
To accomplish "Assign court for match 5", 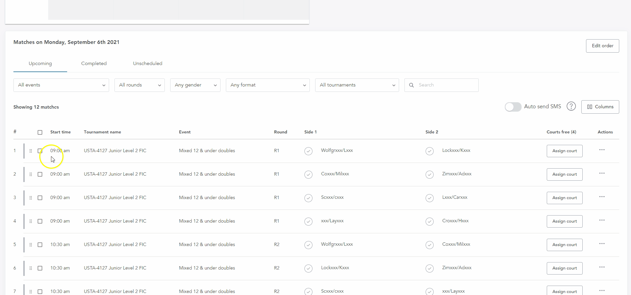I will tap(565, 245).
